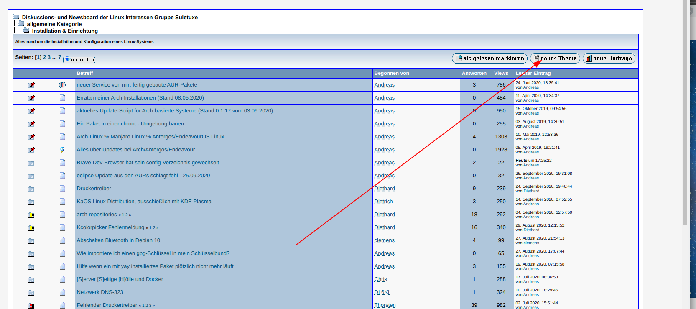Screen dimensions: 696x309
Task: Click the page icon beside 'KaOS Linux Distribution' topic
Action: (62, 202)
